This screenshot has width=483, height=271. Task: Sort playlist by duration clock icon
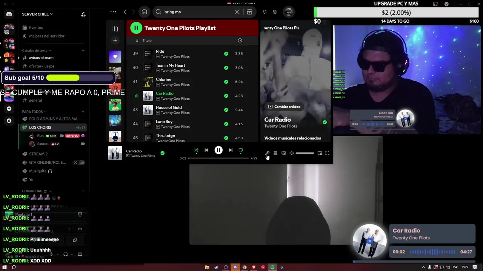point(240,40)
